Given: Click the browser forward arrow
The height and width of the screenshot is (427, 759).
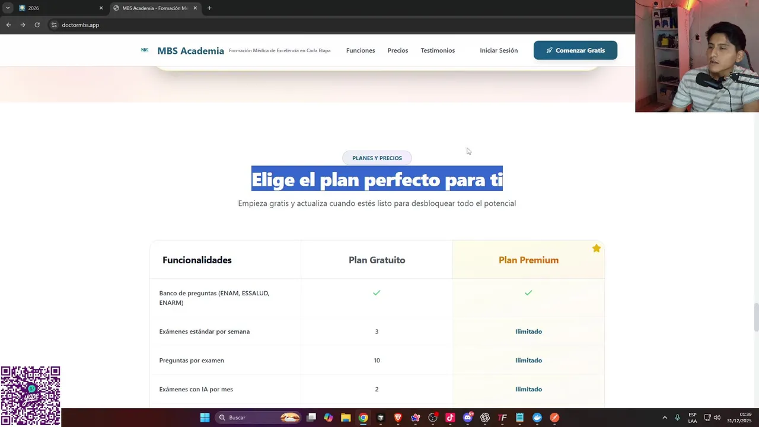Looking at the screenshot, I should [x=23, y=25].
